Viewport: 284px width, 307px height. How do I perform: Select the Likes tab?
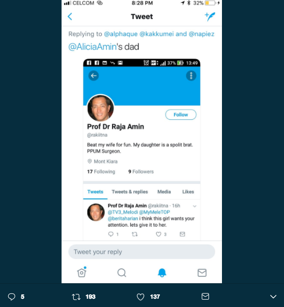click(x=188, y=192)
